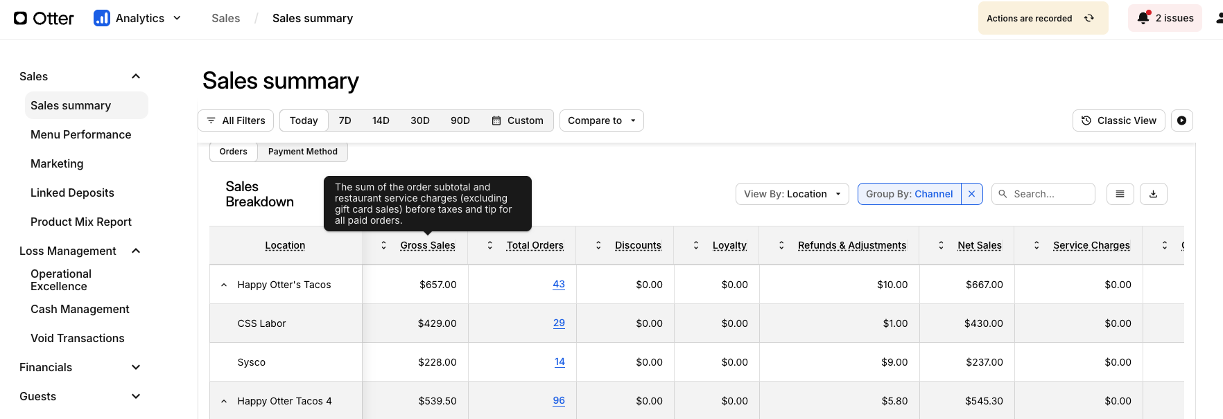This screenshot has height=419, width=1223.
Task: Go to Sales breadcrumb link
Action: (x=226, y=18)
